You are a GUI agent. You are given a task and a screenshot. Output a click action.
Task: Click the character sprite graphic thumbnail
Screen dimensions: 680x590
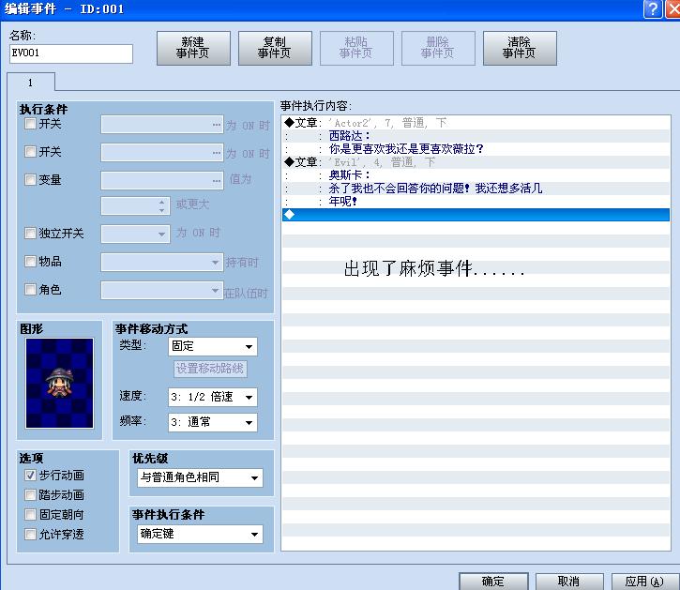(x=59, y=383)
